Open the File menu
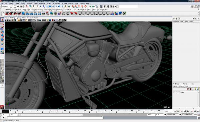The height and width of the screenshot is (122, 200). (2, 4)
